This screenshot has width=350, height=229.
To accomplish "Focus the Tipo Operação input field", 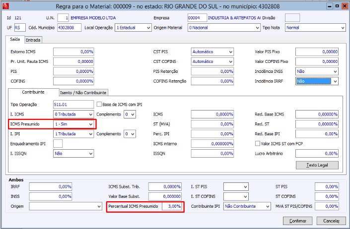I will 73,105.
